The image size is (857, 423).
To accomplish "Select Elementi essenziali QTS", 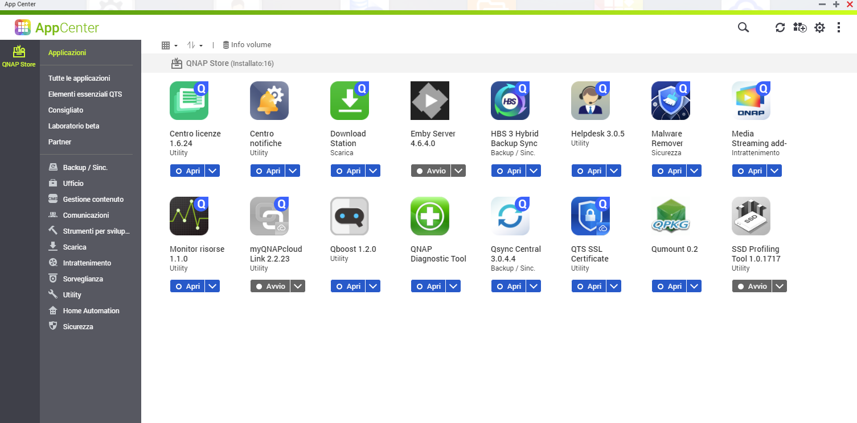I will point(85,94).
